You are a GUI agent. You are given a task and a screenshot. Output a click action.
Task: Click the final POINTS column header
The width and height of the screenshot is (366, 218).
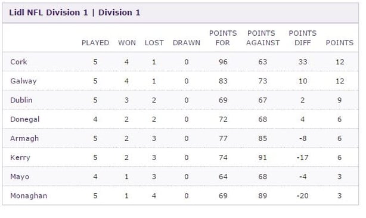point(340,43)
